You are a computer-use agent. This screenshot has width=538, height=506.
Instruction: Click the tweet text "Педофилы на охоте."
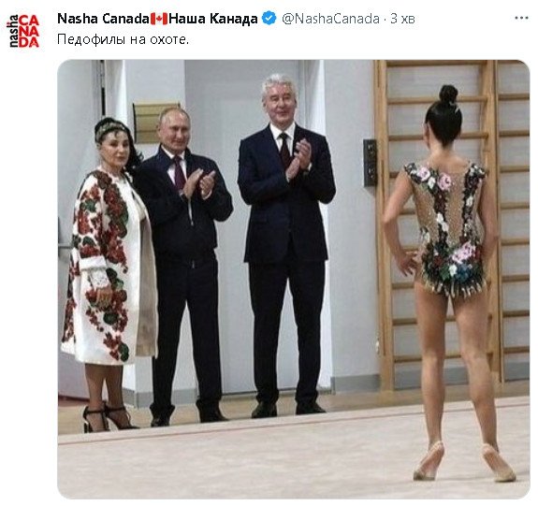pos(123,40)
